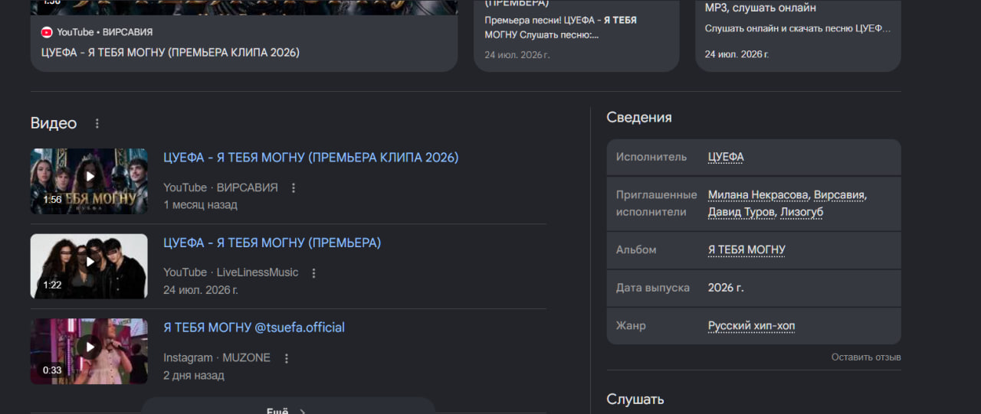Open the @tsuefa.official Instagram video link
Screen dimensions: 981x414
coord(254,328)
